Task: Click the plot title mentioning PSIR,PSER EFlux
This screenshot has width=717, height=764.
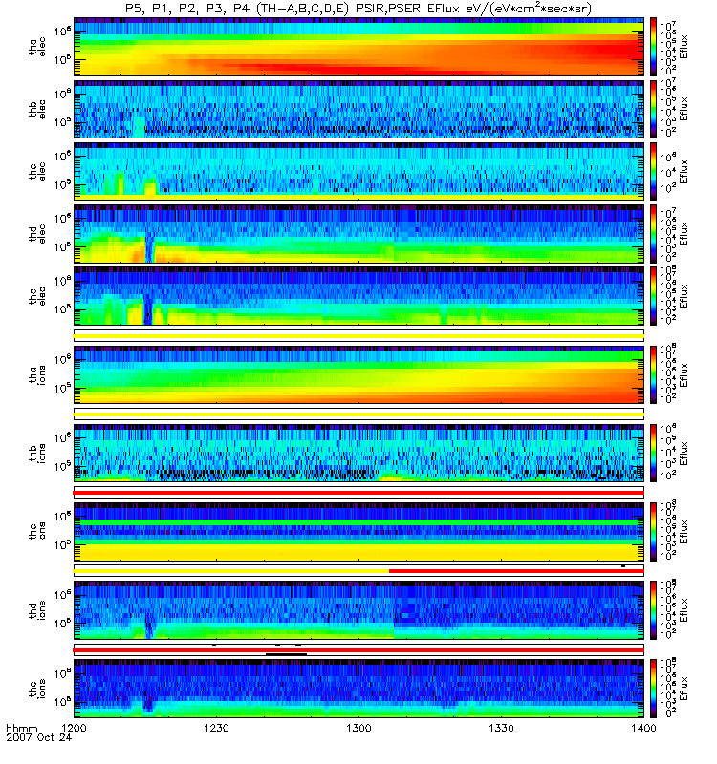Action: [x=358, y=9]
